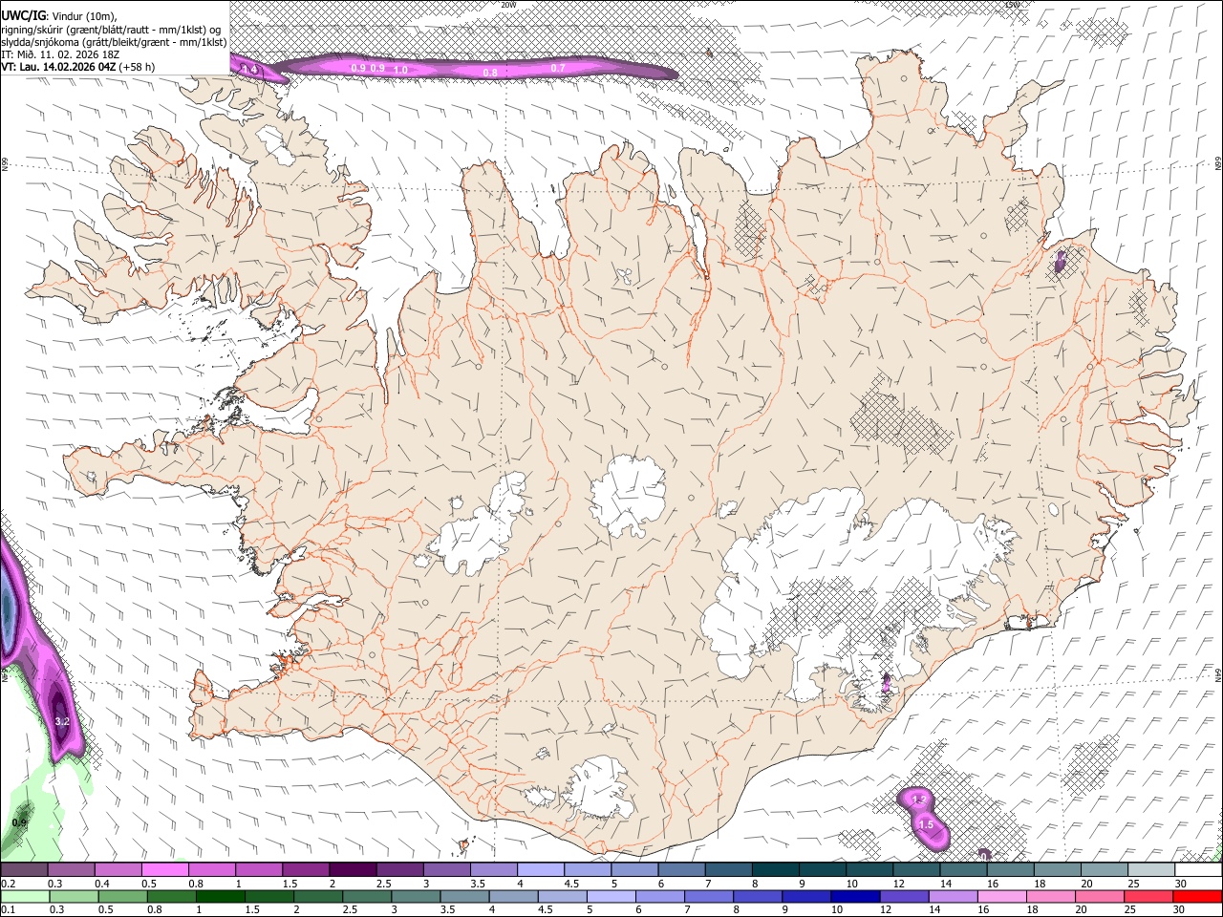This screenshot has height=917, width=1223.
Task: Click the "(+58 h)" forecast offset
Action: [x=138, y=67]
